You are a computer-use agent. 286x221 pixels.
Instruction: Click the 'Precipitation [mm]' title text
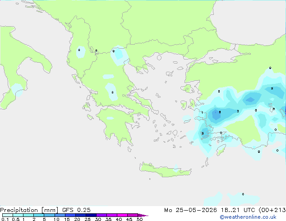pyautogui.click(x=29, y=210)
